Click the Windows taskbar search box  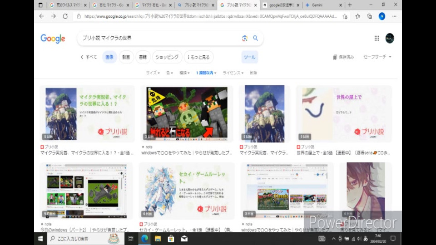[x=86, y=239]
